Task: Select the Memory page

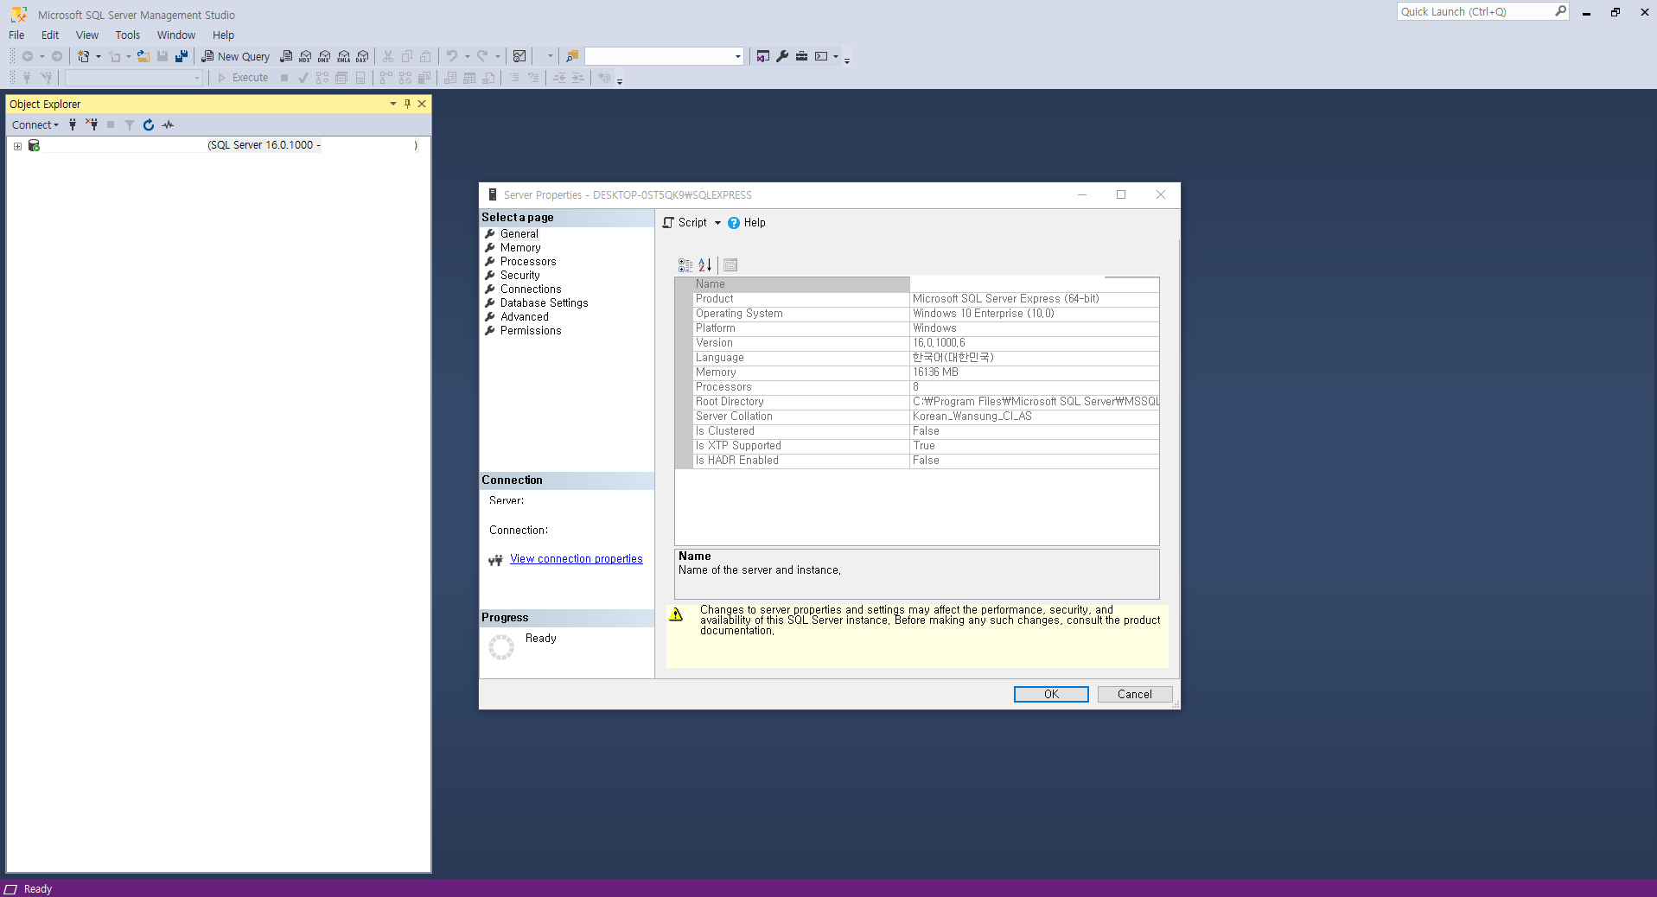Action: tap(520, 248)
